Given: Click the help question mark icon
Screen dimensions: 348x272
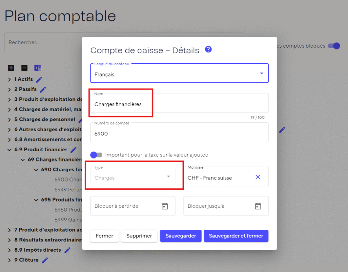Looking at the screenshot, I should pos(208,50).
